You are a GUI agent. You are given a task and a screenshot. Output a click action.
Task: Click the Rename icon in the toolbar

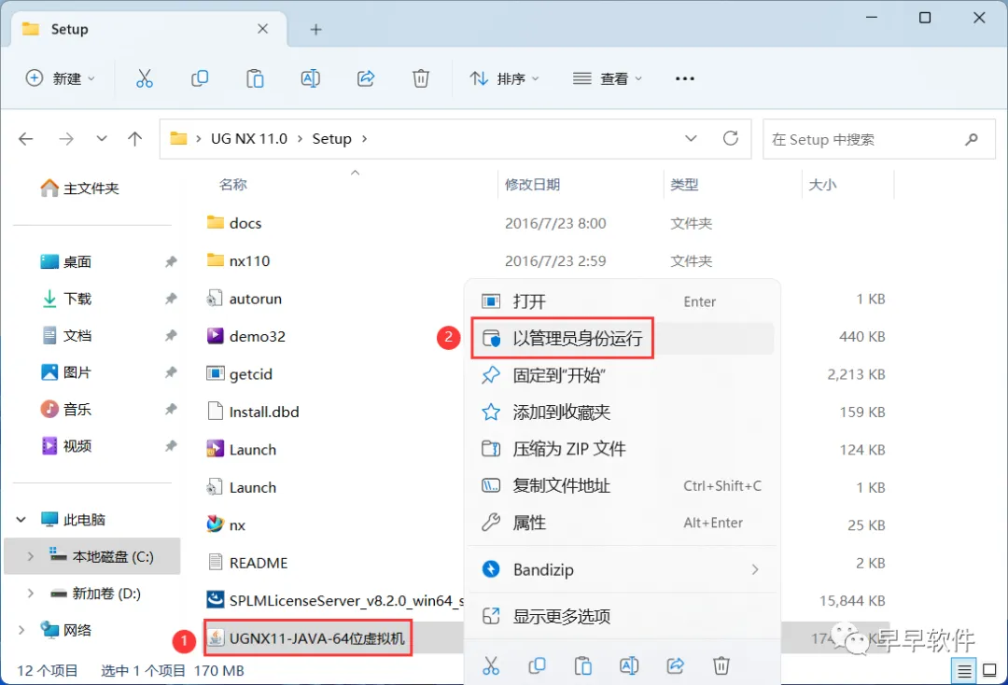tap(311, 78)
